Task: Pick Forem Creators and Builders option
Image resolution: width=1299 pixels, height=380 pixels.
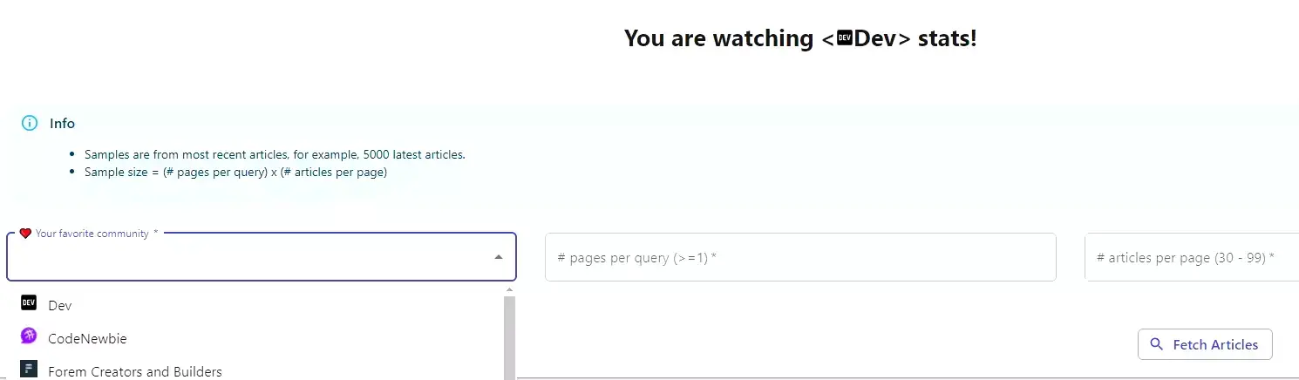Action: coord(135,371)
